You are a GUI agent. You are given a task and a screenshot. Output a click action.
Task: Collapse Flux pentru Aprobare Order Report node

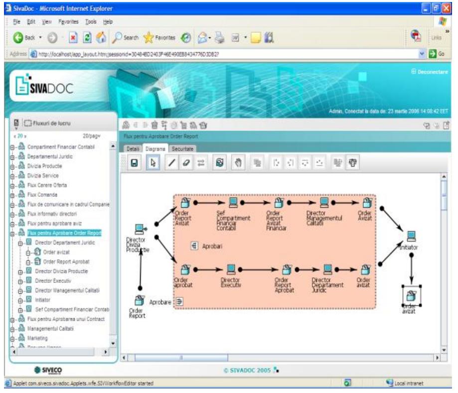(x=12, y=234)
